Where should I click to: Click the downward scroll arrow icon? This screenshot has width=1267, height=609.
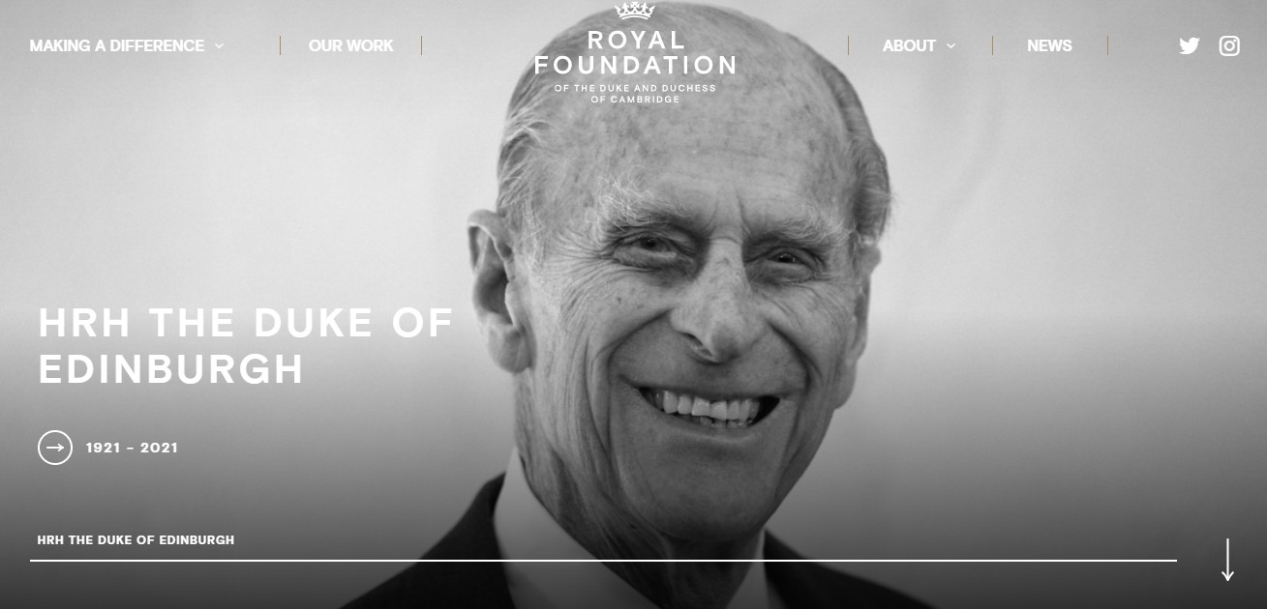pyautogui.click(x=1227, y=560)
